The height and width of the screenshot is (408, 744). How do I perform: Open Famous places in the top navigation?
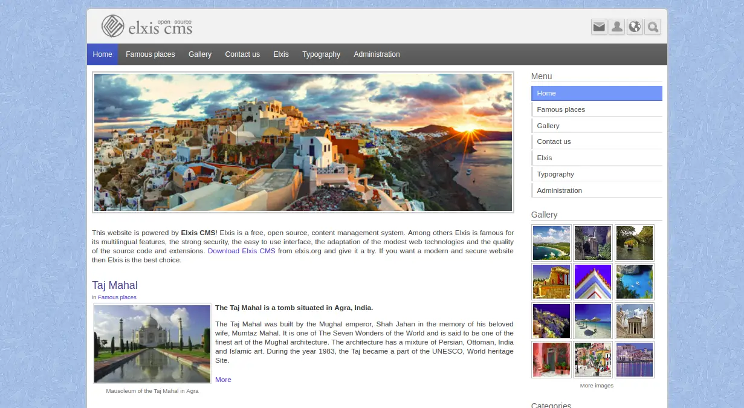point(150,54)
